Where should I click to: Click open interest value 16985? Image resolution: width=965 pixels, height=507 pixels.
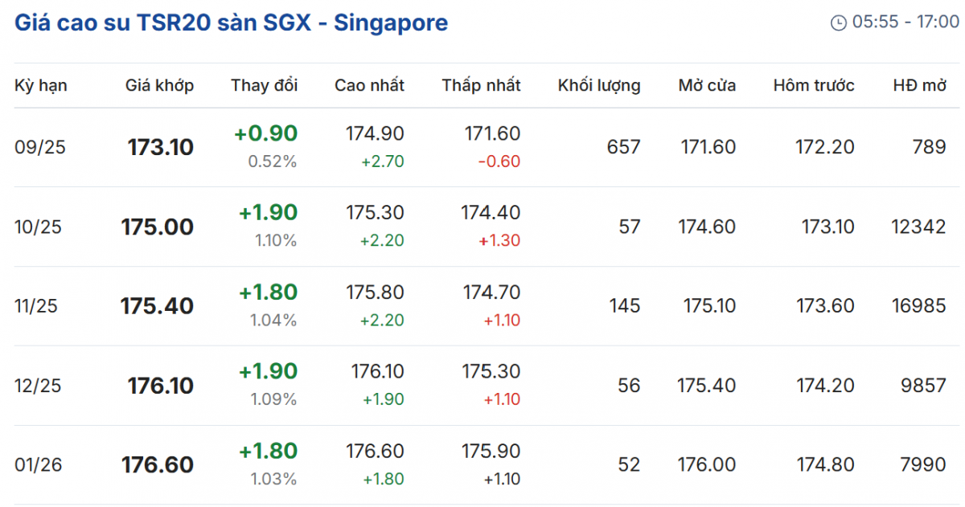[918, 306]
